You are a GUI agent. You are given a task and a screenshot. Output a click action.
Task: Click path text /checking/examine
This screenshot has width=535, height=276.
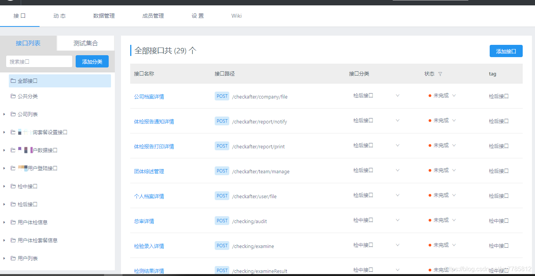coord(253,246)
